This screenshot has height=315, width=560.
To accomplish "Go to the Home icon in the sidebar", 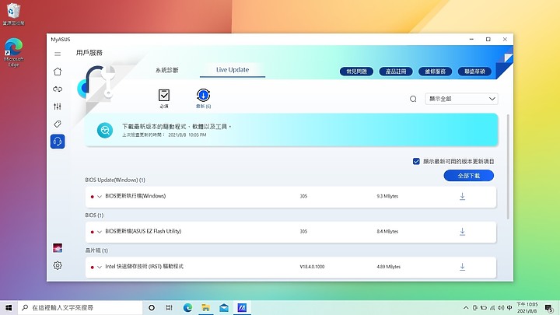I will (58, 72).
